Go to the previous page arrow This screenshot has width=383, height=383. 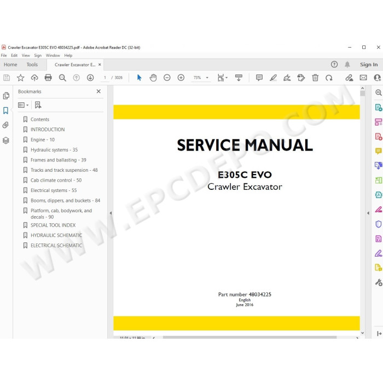pyautogui.click(x=77, y=78)
